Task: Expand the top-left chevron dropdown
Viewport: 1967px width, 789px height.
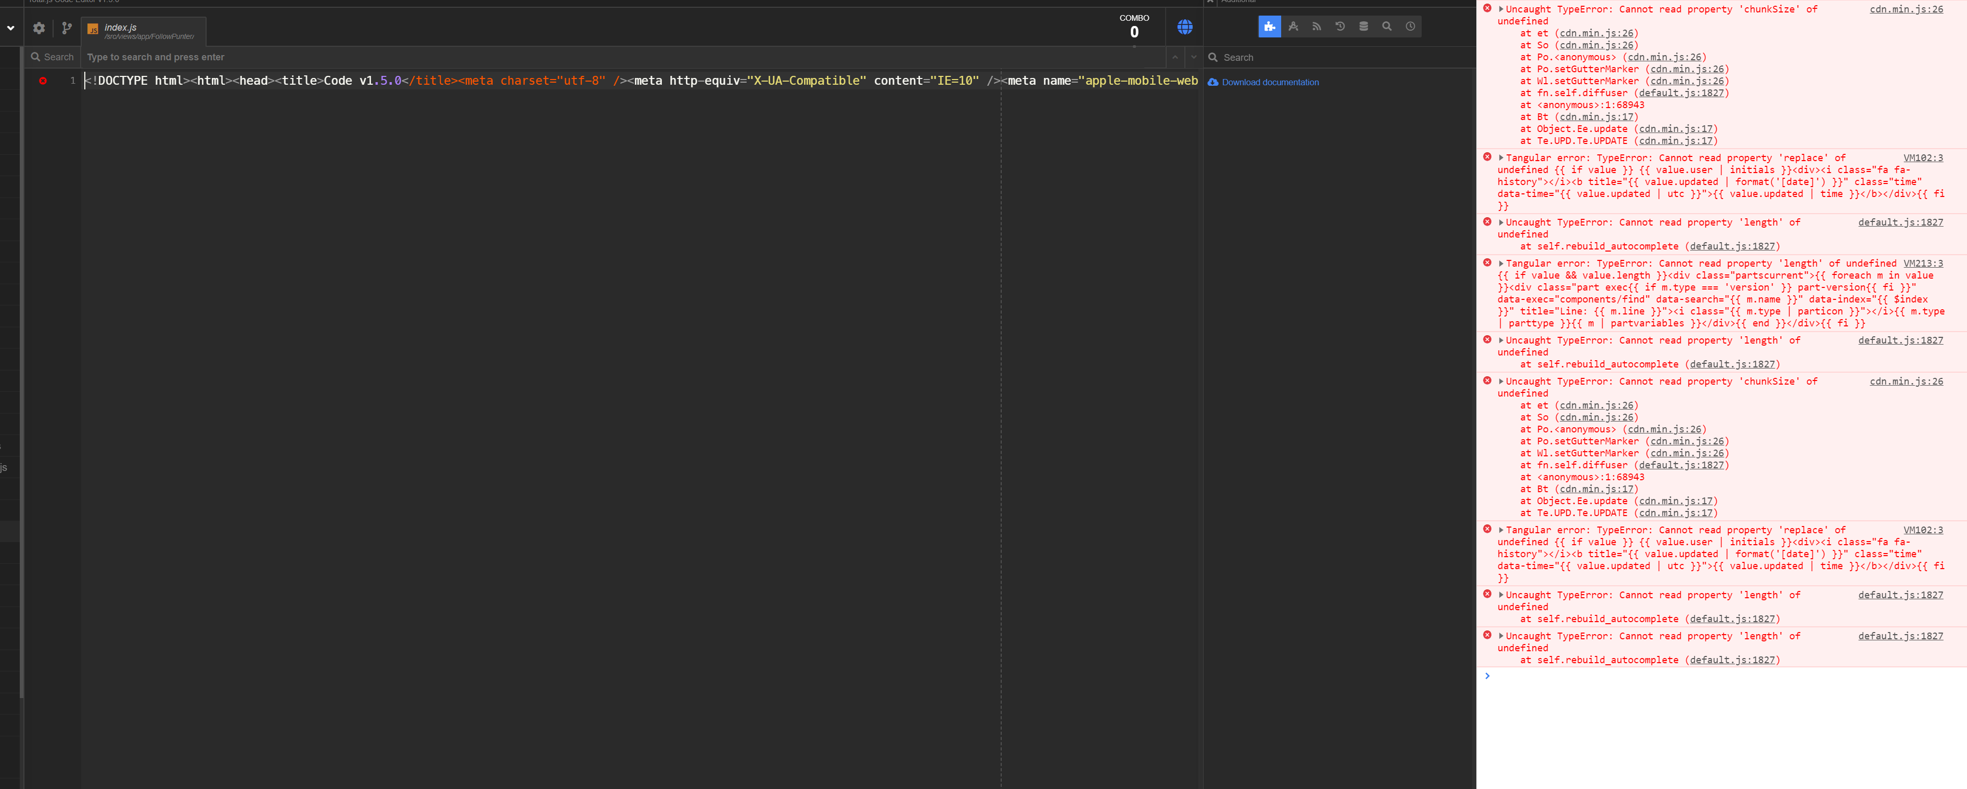Action: [x=11, y=28]
